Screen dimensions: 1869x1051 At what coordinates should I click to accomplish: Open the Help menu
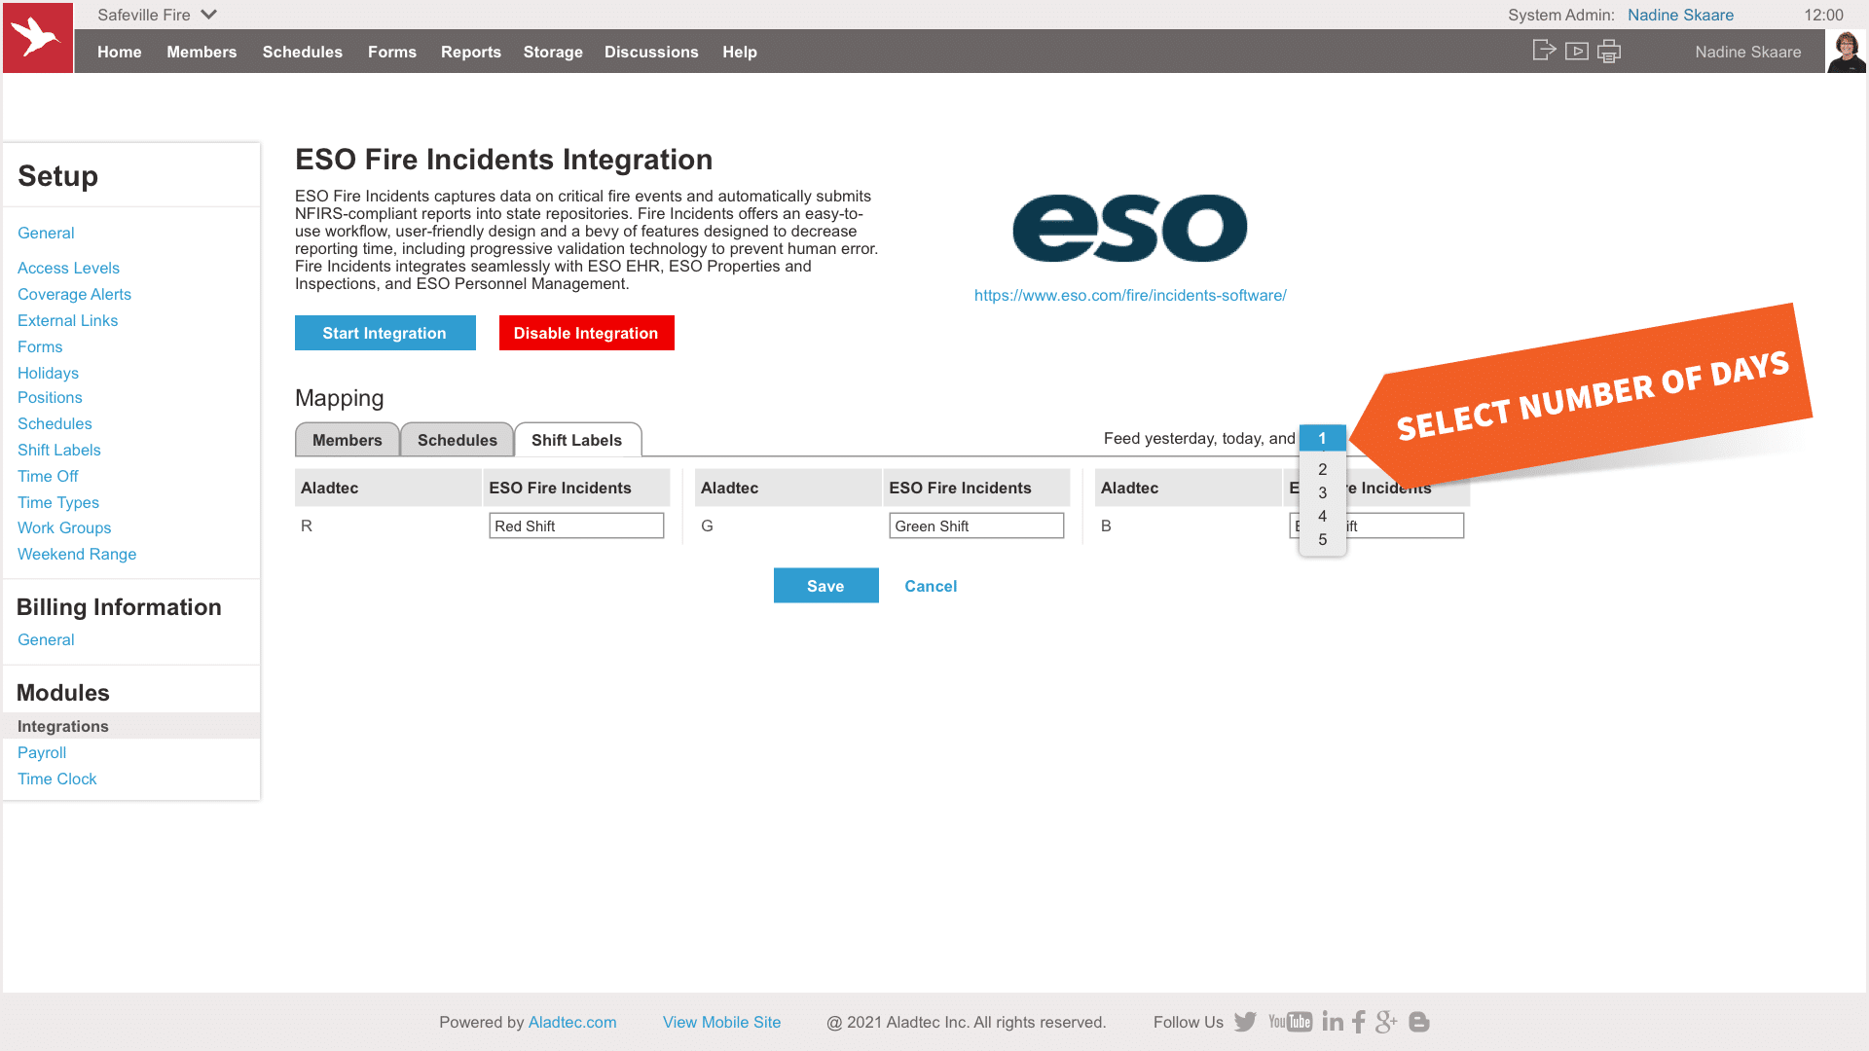coord(740,52)
